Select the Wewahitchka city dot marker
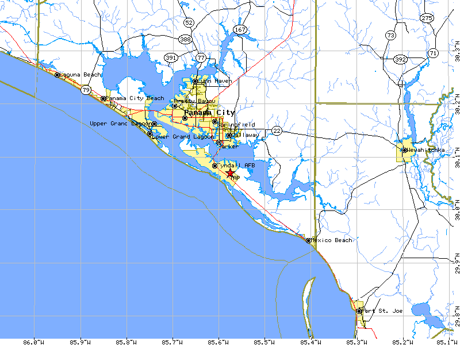Screen dimensions: 460x345 coord(405,150)
